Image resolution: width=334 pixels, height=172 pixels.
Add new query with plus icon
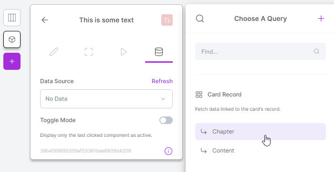[321, 19]
